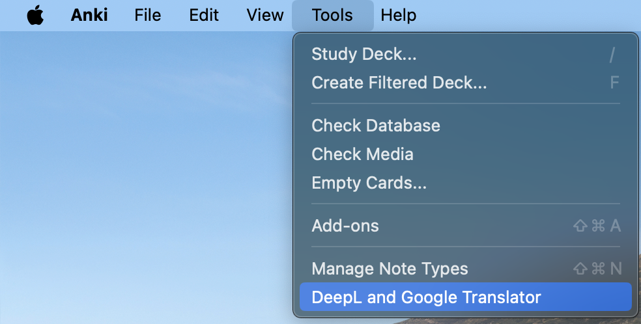
Task: Click the F shortcut beside Create Filtered Deck
Action: click(614, 83)
